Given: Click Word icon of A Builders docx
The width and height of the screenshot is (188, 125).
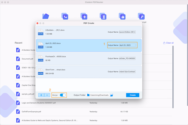Looking at the screenshot, I should click(41, 32).
